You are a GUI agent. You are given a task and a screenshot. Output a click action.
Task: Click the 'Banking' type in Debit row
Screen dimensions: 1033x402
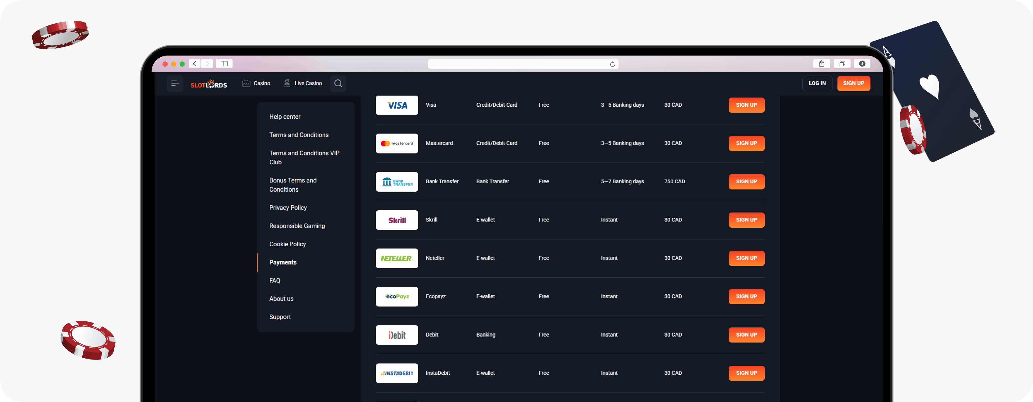pyautogui.click(x=486, y=335)
